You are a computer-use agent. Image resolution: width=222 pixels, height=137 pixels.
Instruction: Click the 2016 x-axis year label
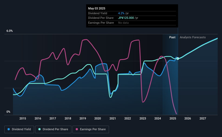[x=38, y=118]
